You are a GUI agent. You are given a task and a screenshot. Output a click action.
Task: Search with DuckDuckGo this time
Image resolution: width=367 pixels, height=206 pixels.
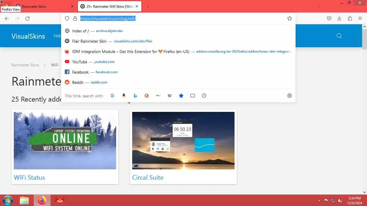click(147, 96)
